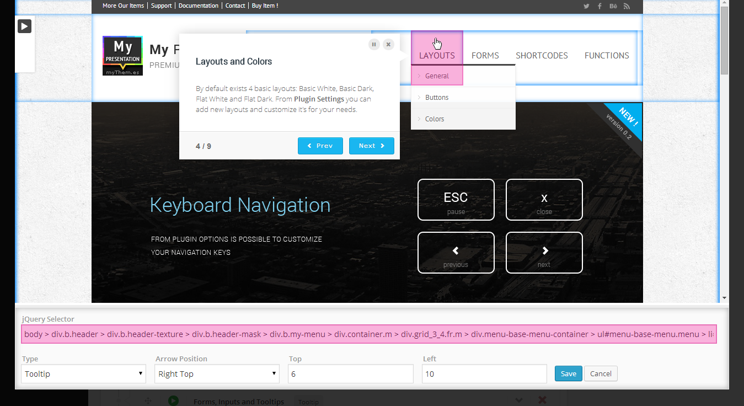
Task: Click More Our Items link
Action: [123, 6]
